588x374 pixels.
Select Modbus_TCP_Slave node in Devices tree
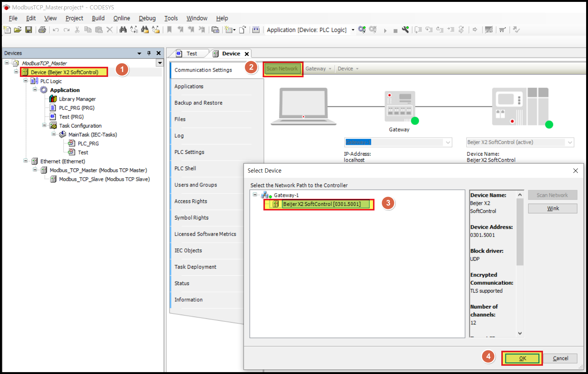tap(104, 179)
